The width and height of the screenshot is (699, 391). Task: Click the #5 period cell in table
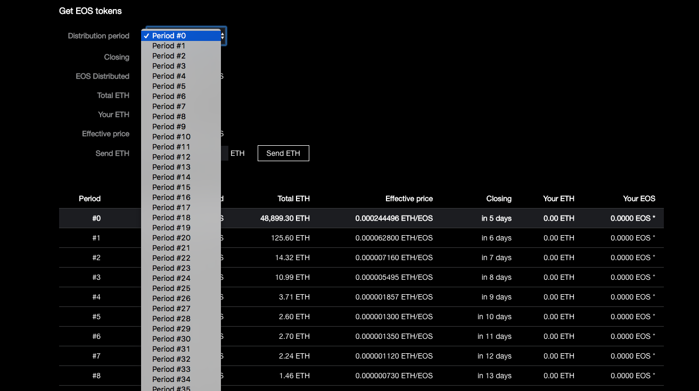pos(96,317)
